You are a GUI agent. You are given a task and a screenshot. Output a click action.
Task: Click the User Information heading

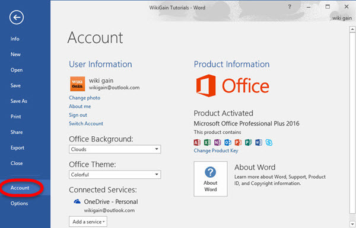(100, 64)
